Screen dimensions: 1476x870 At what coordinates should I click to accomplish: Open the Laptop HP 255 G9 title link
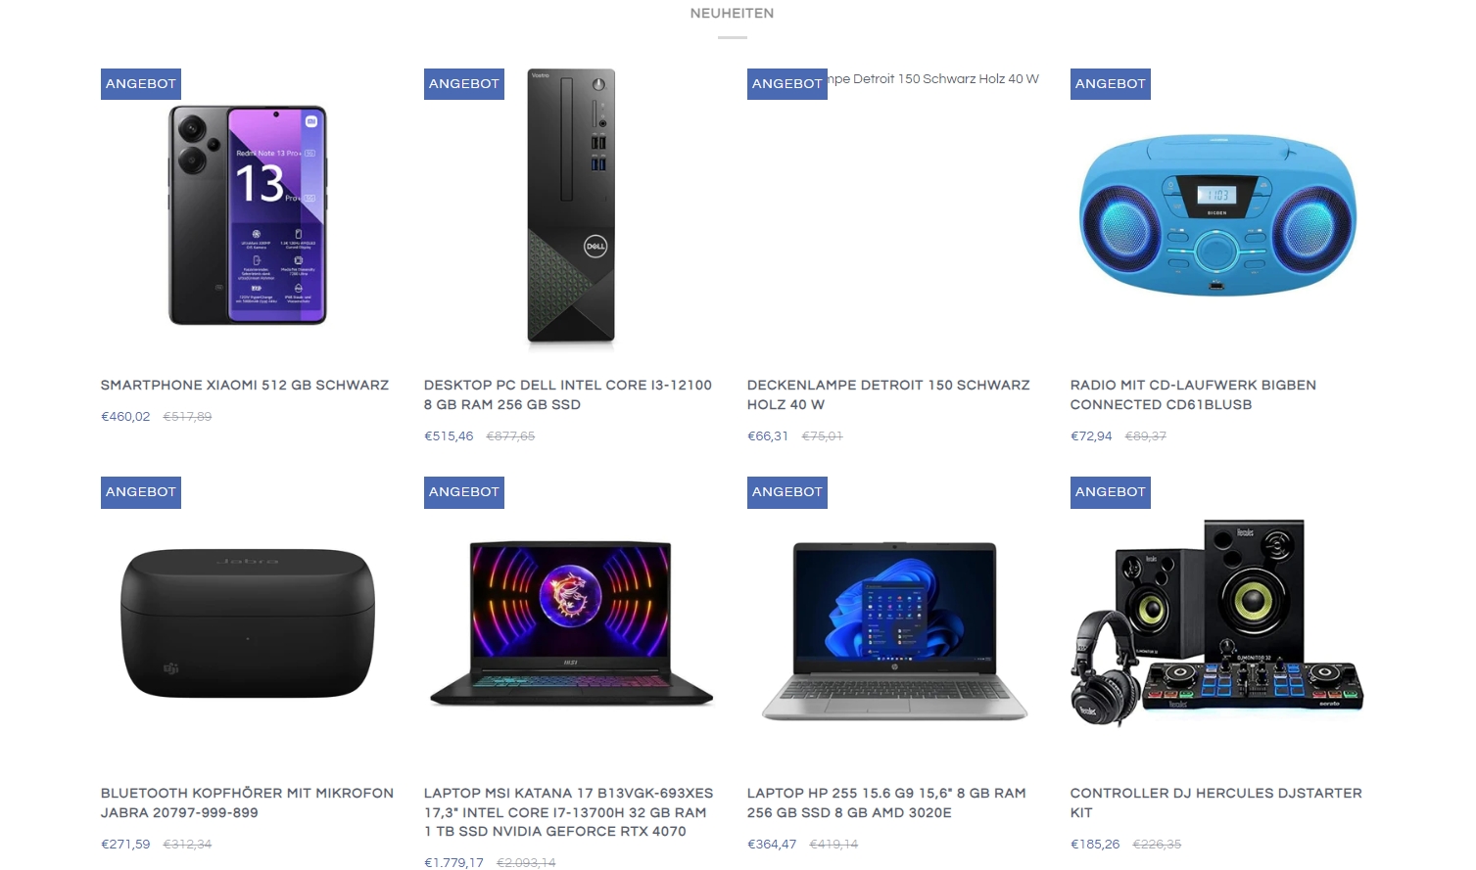click(886, 803)
